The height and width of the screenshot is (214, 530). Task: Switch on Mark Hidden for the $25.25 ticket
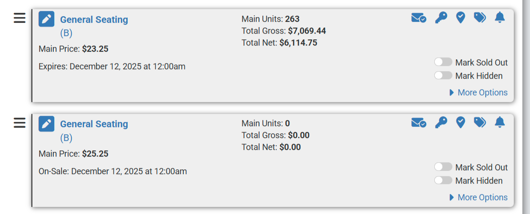click(443, 180)
